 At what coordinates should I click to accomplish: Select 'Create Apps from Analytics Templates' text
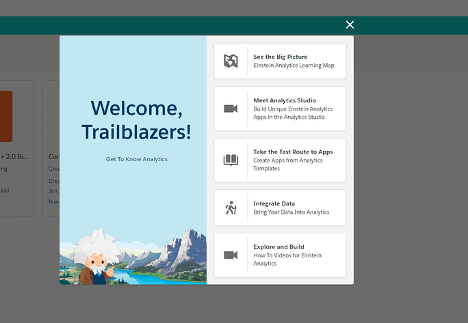coord(288,164)
